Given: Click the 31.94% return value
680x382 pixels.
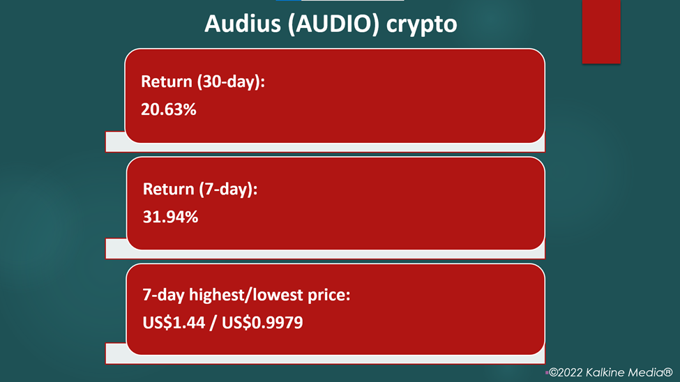Looking at the screenshot, I should click(x=170, y=217).
